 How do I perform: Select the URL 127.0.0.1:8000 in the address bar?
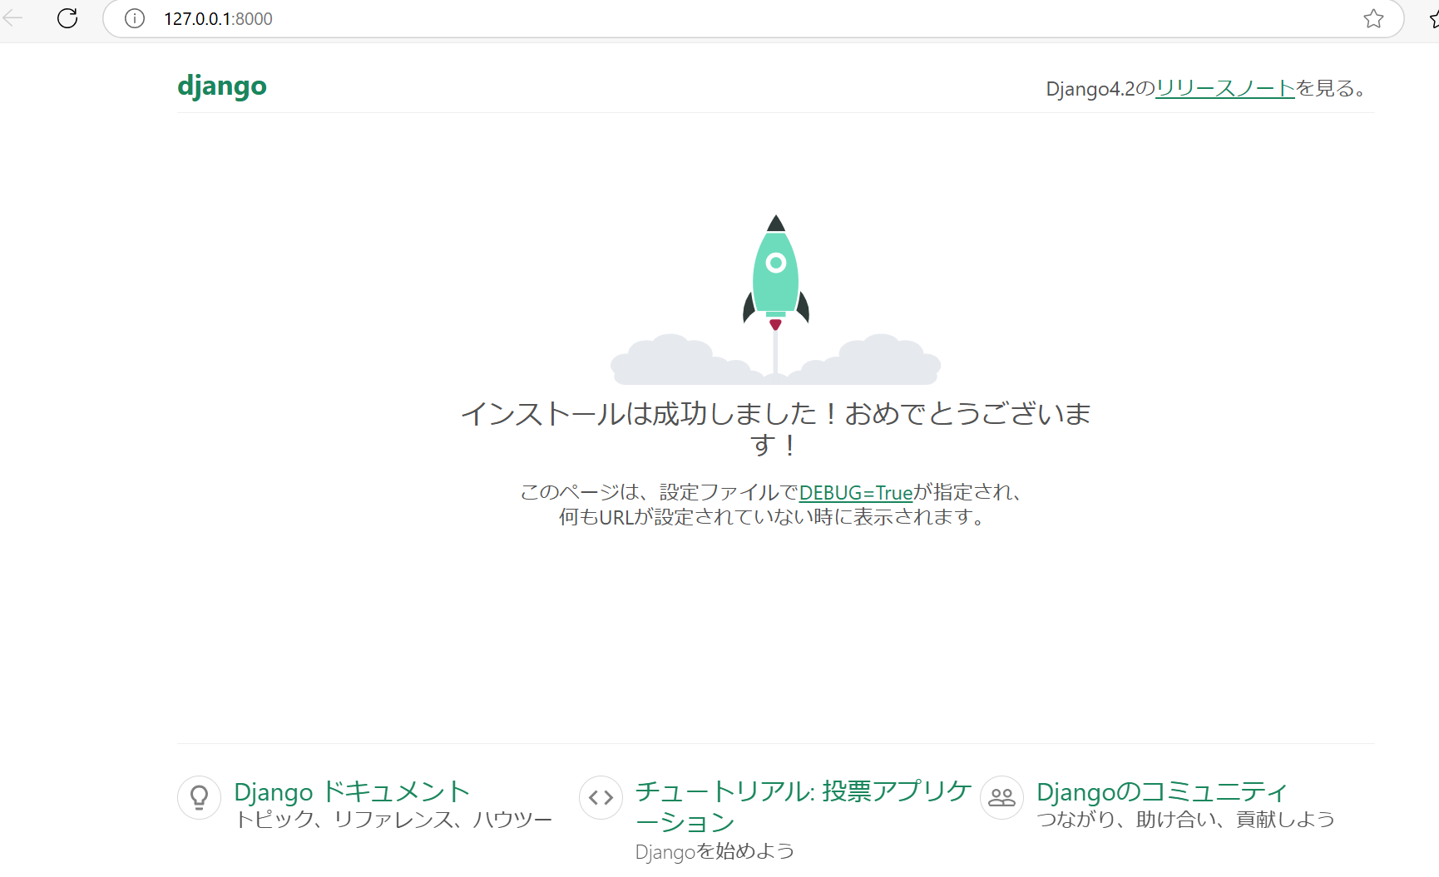click(218, 18)
